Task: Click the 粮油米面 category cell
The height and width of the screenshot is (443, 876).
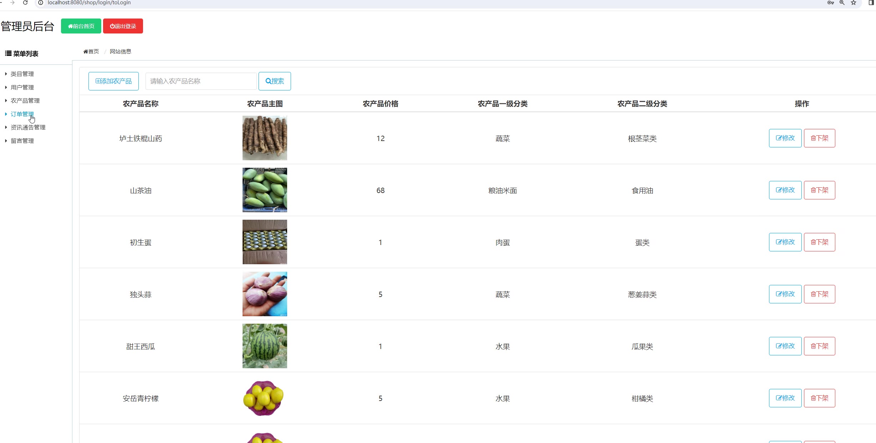Action: pyautogui.click(x=503, y=191)
